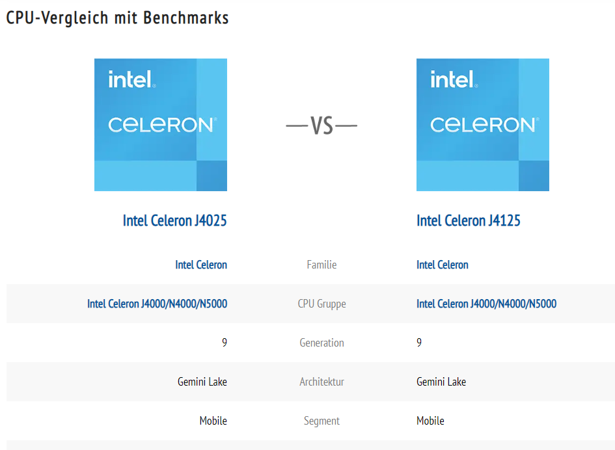Image resolution: width=615 pixels, height=450 pixels.
Task: Click the CPU-Vergleich mit Benchmarks heading
Action: [118, 18]
